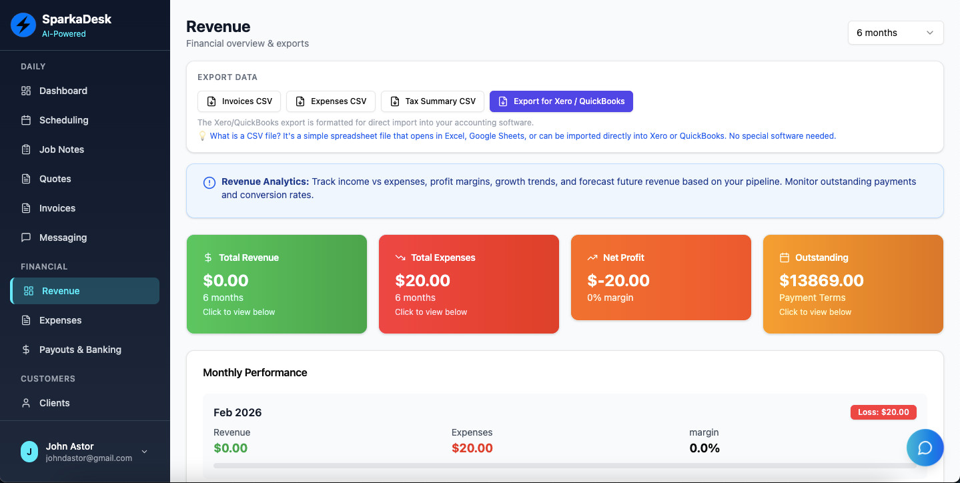Click the calendar icon on Outstanding card
Viewport: 960px width, 483px height.
coord(785,258)
